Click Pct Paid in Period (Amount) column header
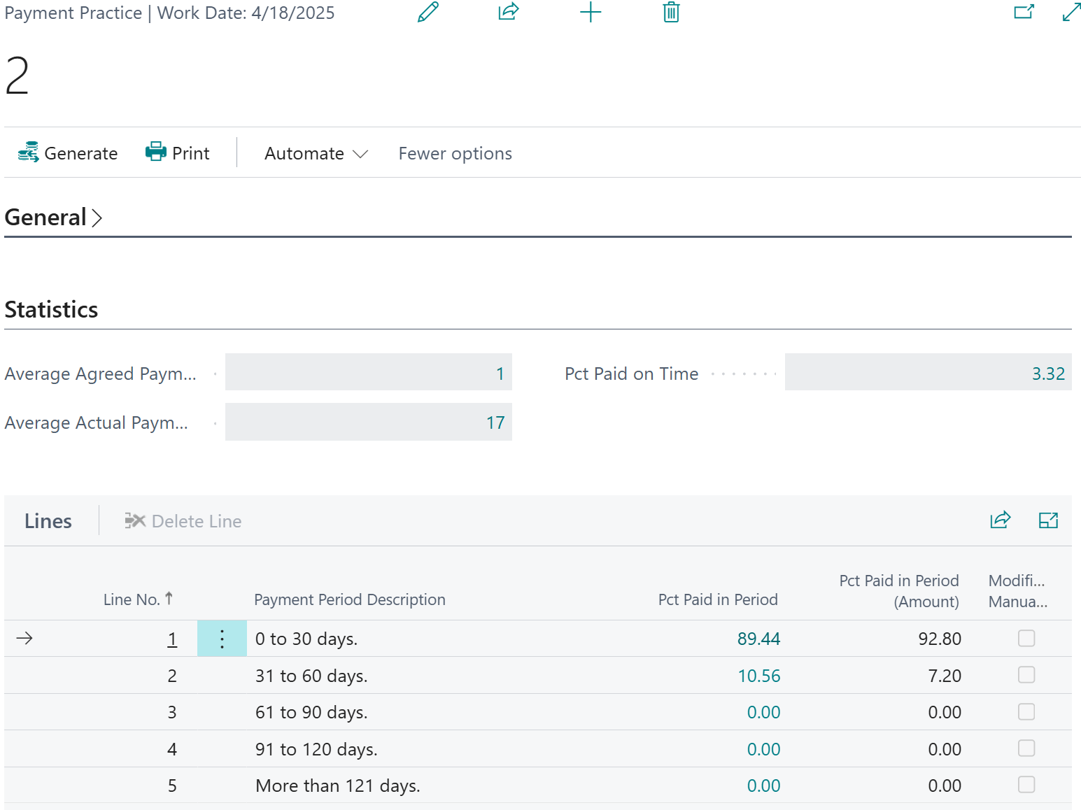This screenshot has width=1081, height=810. point(899,591)
